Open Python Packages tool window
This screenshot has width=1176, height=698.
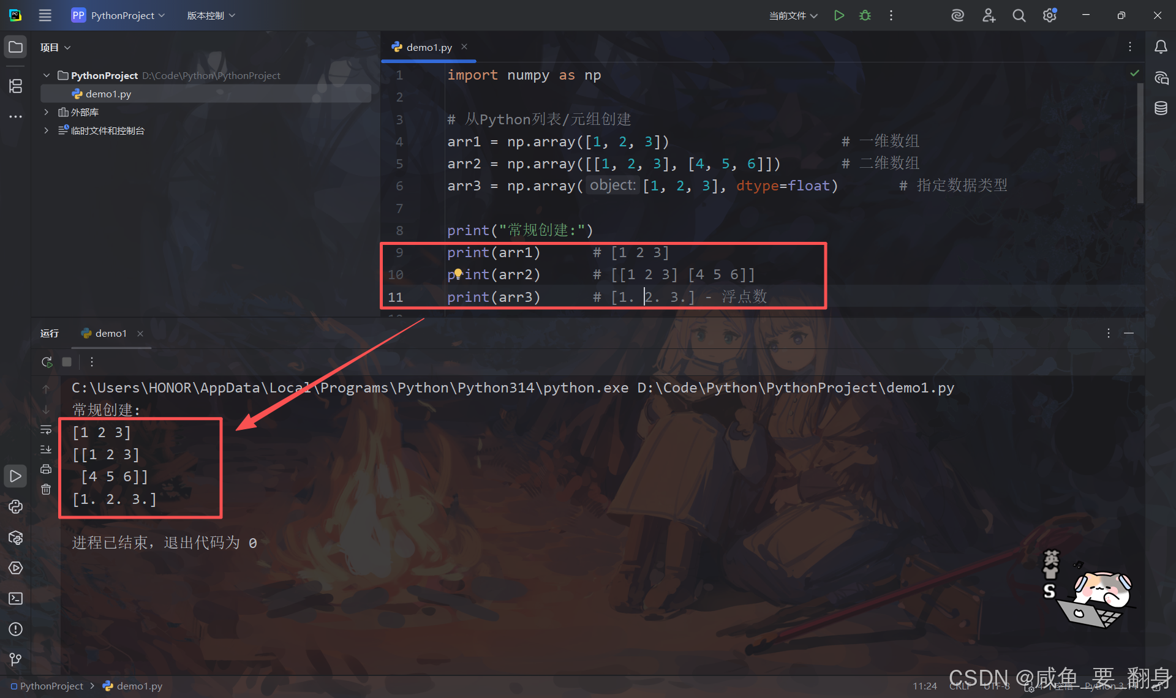pos(16,538)
